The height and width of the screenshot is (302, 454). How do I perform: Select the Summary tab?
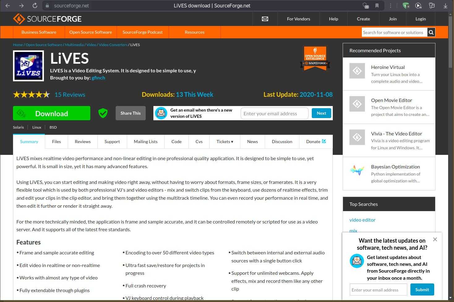click(x=29, y=142)
